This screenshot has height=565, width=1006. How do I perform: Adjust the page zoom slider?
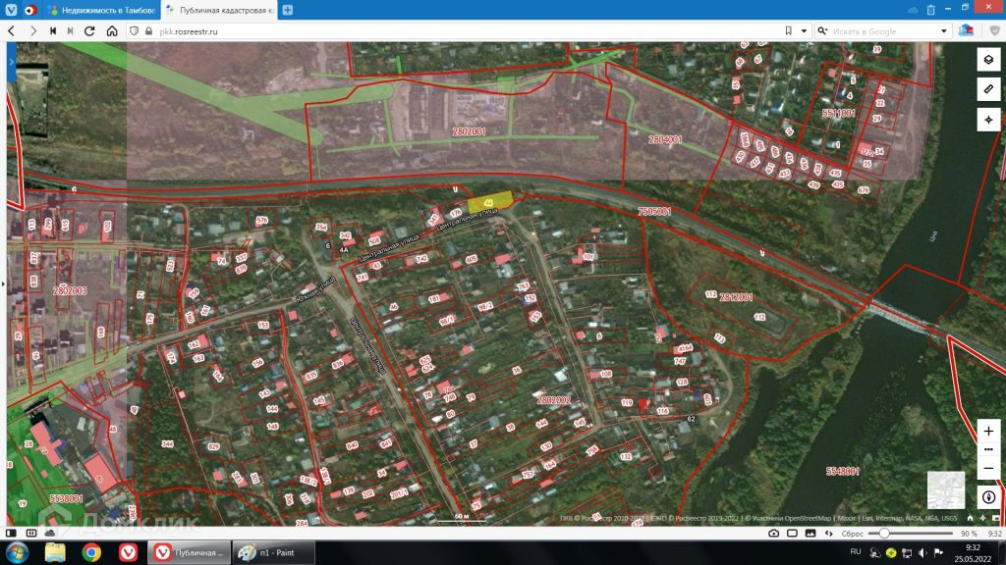[911, 533]
